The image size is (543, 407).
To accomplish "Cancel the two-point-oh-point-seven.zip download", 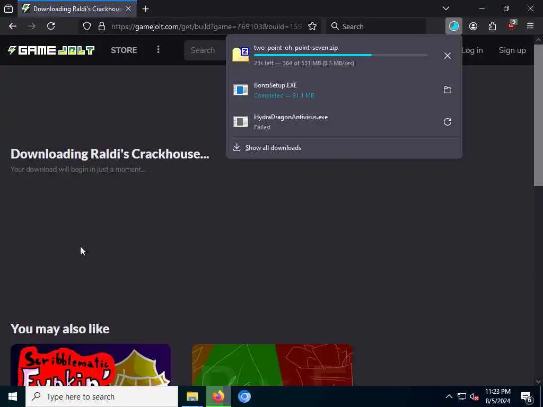I will [448, 56].
